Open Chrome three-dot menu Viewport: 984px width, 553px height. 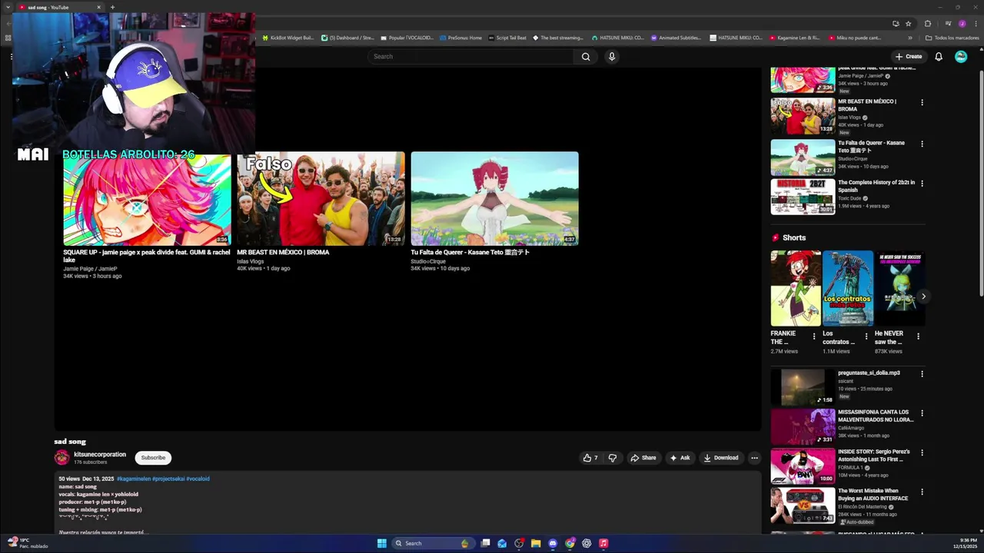(975, 23)
